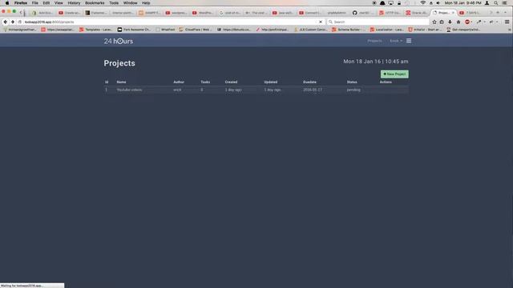Open bookmarks list clipboard icon

click(442, 22)
